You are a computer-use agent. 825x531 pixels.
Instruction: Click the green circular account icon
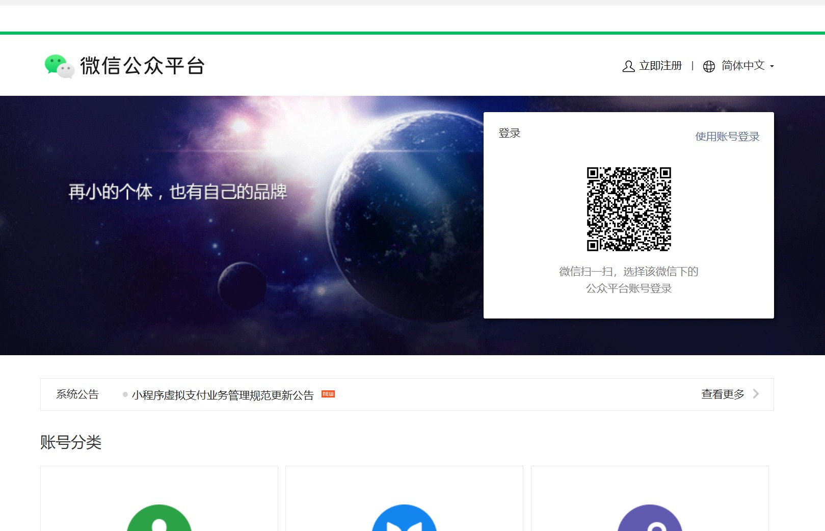pos(159,520)
